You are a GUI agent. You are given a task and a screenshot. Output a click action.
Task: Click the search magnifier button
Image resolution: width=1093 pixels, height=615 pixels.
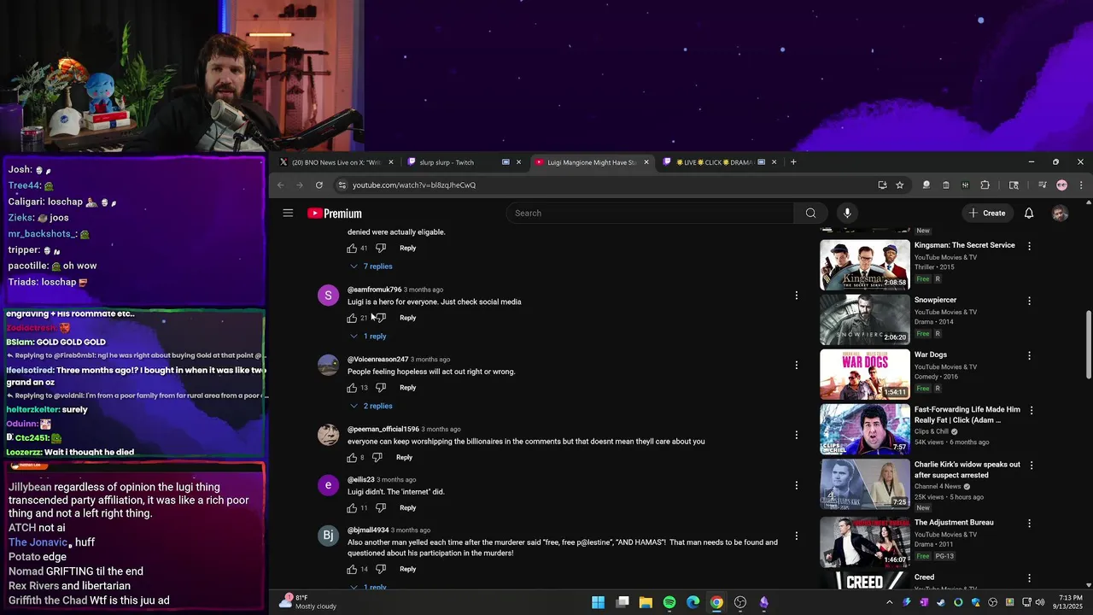click(810, 213)
